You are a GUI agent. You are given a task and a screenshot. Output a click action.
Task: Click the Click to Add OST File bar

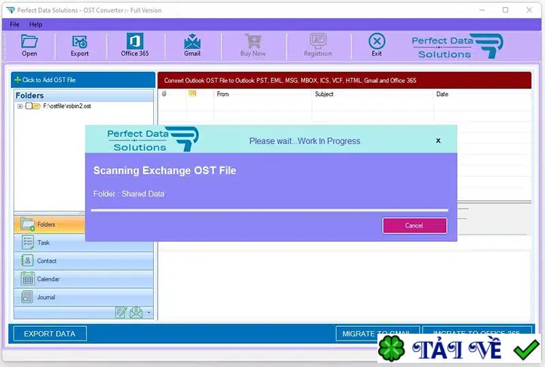pos(83,80)
